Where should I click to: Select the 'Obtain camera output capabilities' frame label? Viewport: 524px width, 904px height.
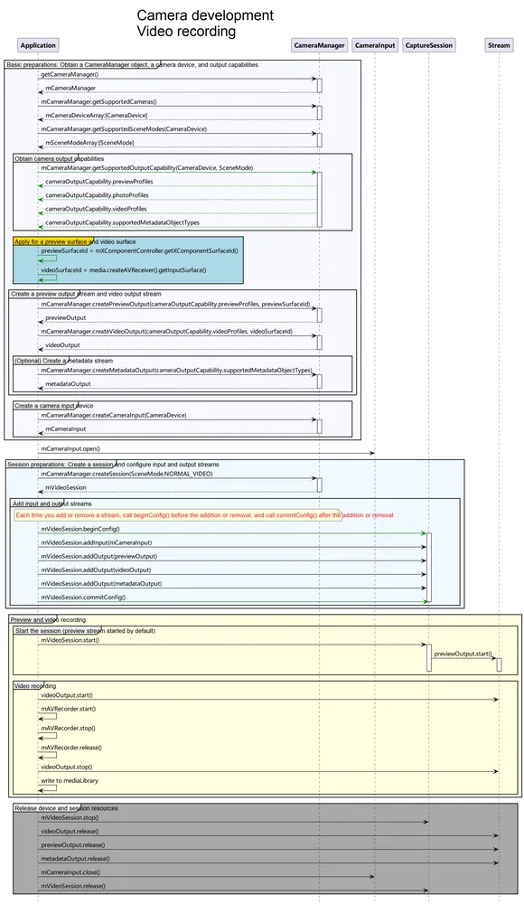(x=59, y=158)
